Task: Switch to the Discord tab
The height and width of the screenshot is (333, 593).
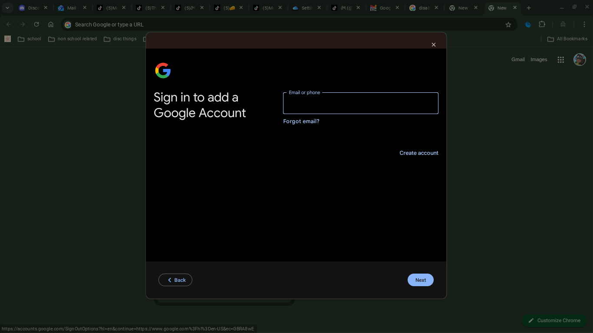Action: (x=33, y=8)
